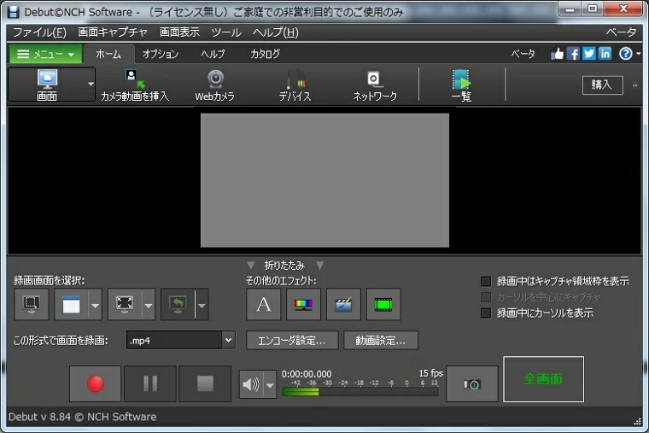Enable 録画中はキャプチャ領域枠を表示 checkbox
Screen dimensions: 649x433
[487, 281]
